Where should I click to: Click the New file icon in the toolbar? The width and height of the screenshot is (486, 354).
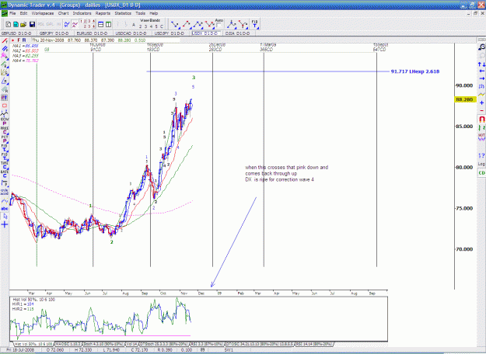coord(9,24)
